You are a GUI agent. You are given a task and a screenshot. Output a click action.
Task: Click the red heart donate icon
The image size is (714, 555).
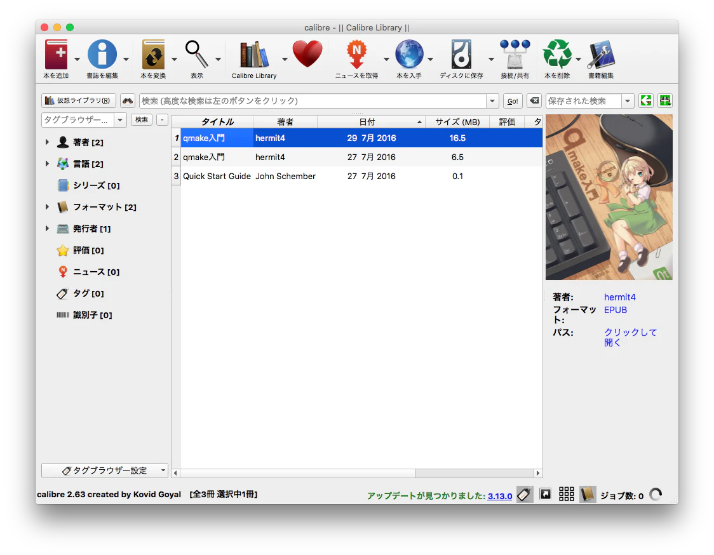(307, 54)
